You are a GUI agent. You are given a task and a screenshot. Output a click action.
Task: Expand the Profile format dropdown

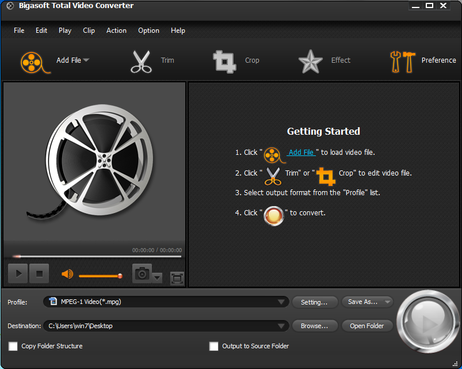(x=281, y=302)
